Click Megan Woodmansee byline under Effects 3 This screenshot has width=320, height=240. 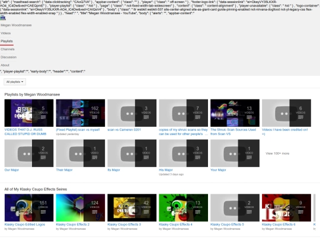124,229
